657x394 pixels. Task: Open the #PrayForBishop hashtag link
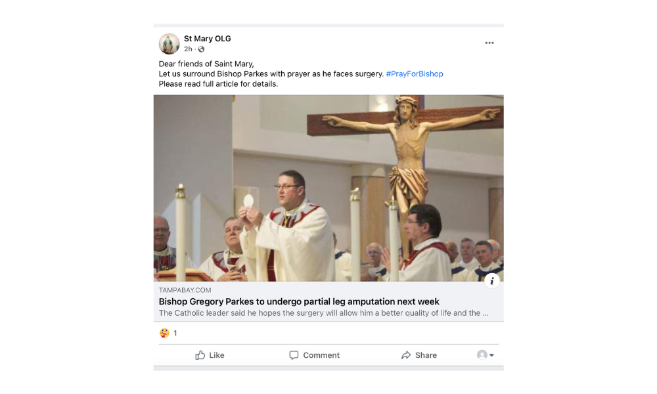[414, 74]
